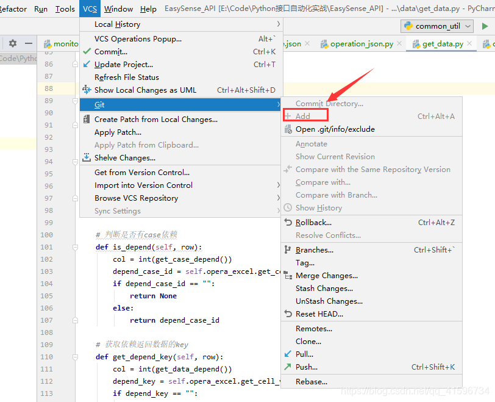The image size is (495, 402).
Task: Expand Browse VCS Repository submenu
Action: click(x=278, y=198)
